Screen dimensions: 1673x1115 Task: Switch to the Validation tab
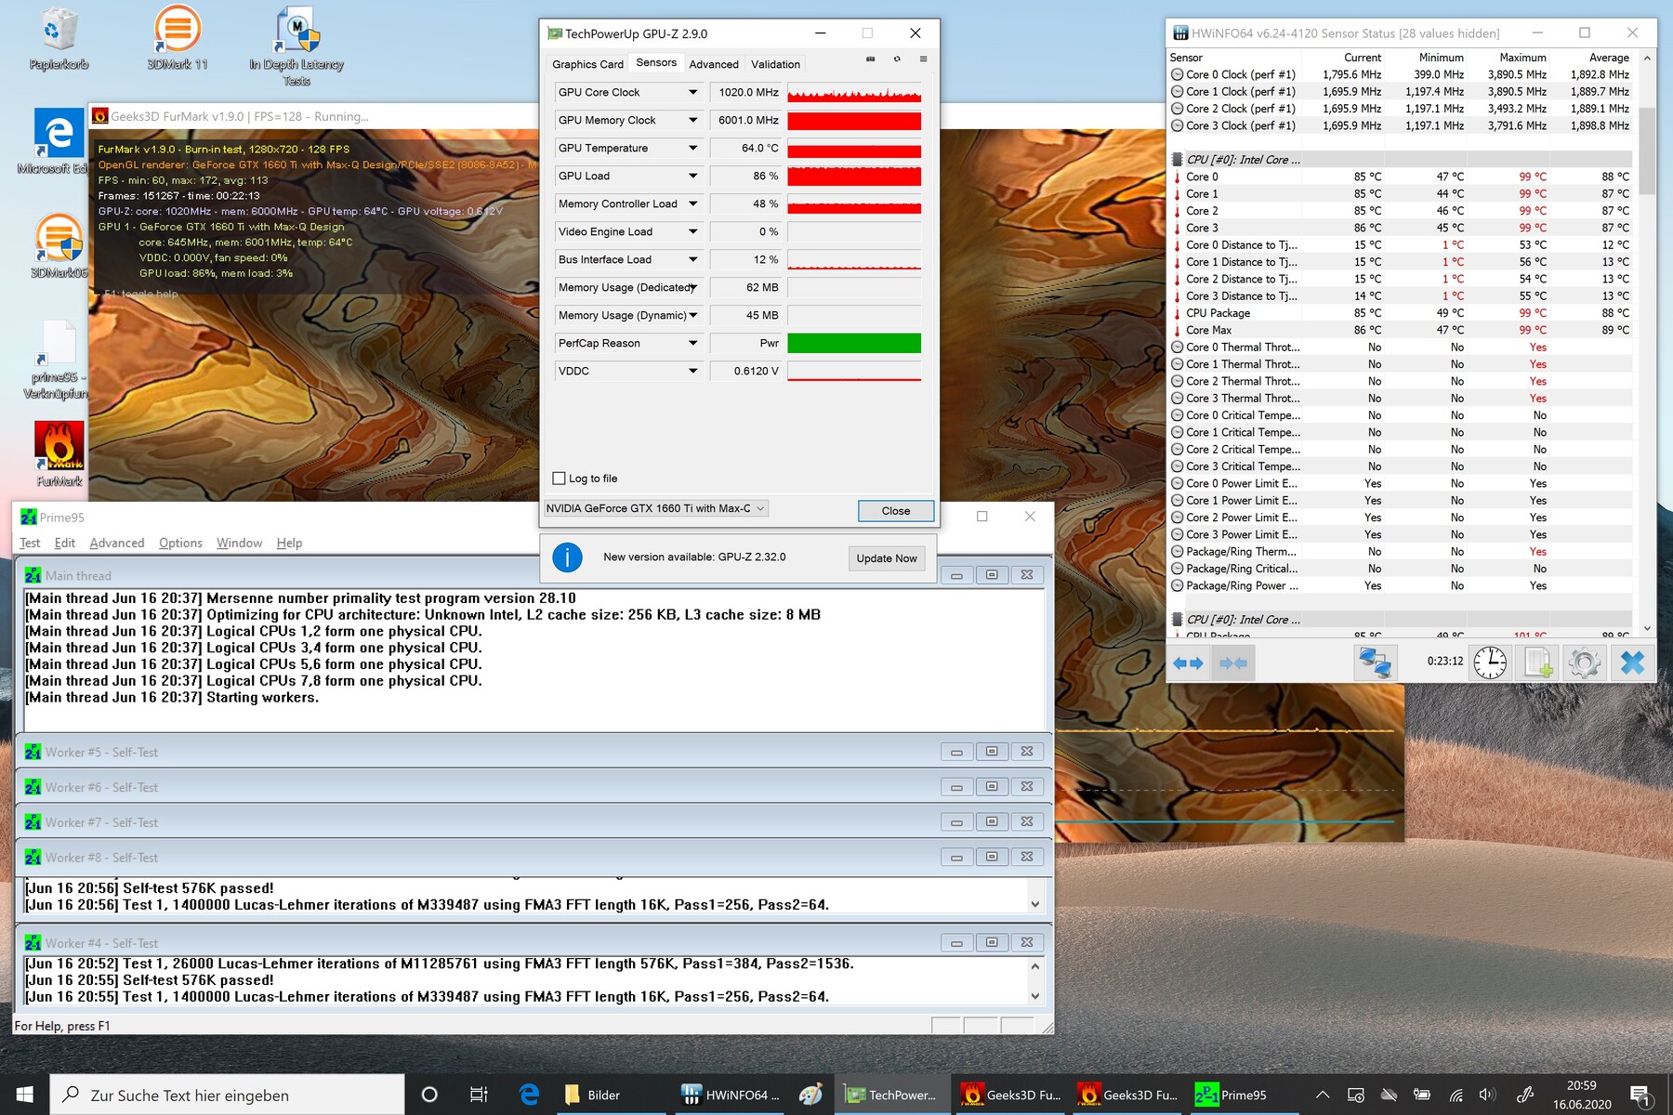click(775, 64)
